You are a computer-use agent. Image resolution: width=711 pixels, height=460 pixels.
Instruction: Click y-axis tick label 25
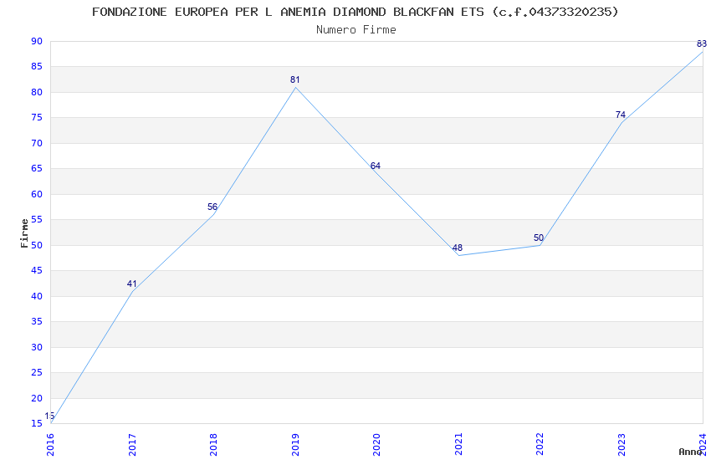(x=37, y=372)
